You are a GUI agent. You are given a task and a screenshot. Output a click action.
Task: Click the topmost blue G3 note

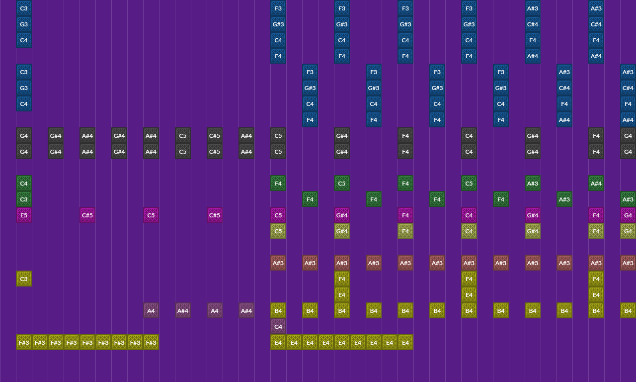(x=24, y=24)
